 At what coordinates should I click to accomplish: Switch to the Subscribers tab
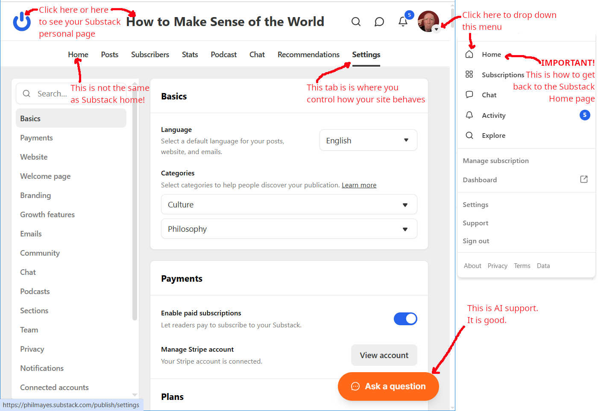click(x=150, y=55)
